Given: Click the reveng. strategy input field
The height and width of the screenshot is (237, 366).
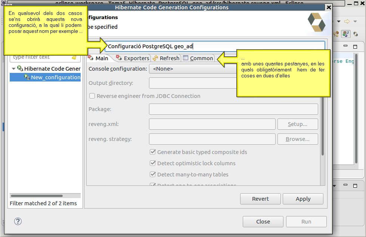Looking at the screenshot, I should click(x=212, y=139).
